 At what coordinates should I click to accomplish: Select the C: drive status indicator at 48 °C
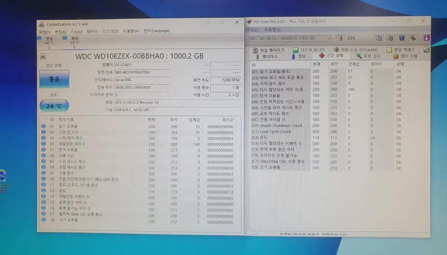click(x=49, y=42)
